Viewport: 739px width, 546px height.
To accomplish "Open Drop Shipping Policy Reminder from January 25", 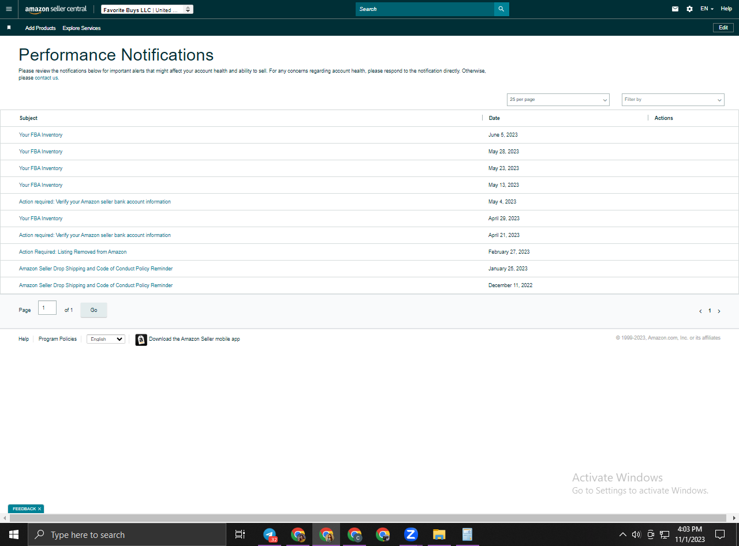I will coord(96,269).
